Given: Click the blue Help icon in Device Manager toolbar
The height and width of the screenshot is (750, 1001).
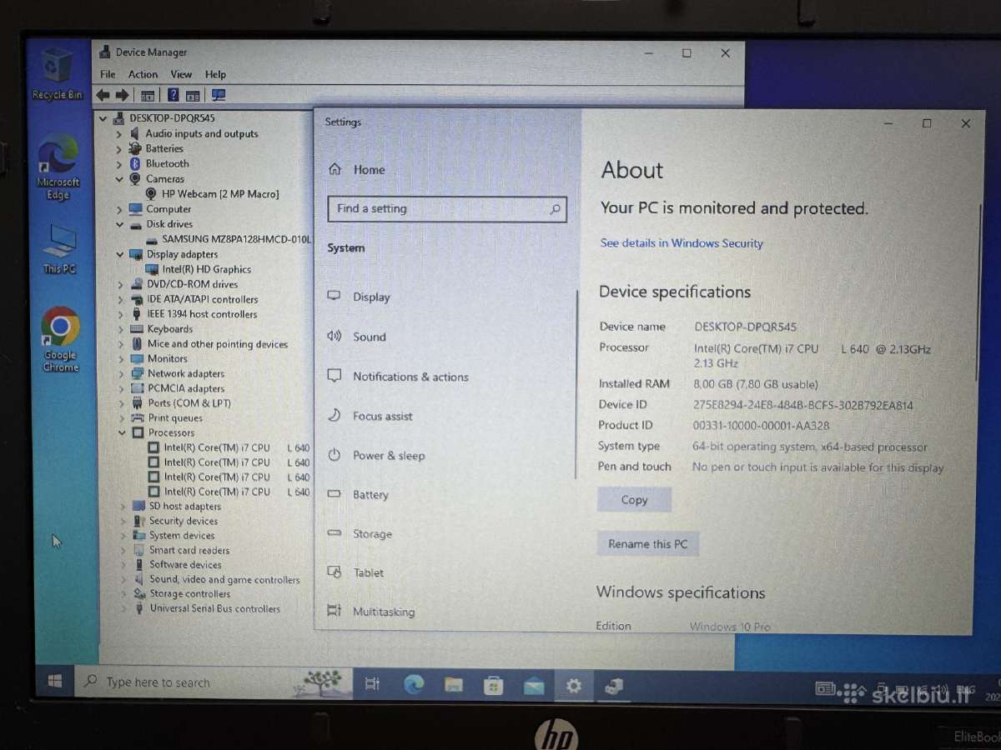Looking at the screenshot, I should 174,96.
